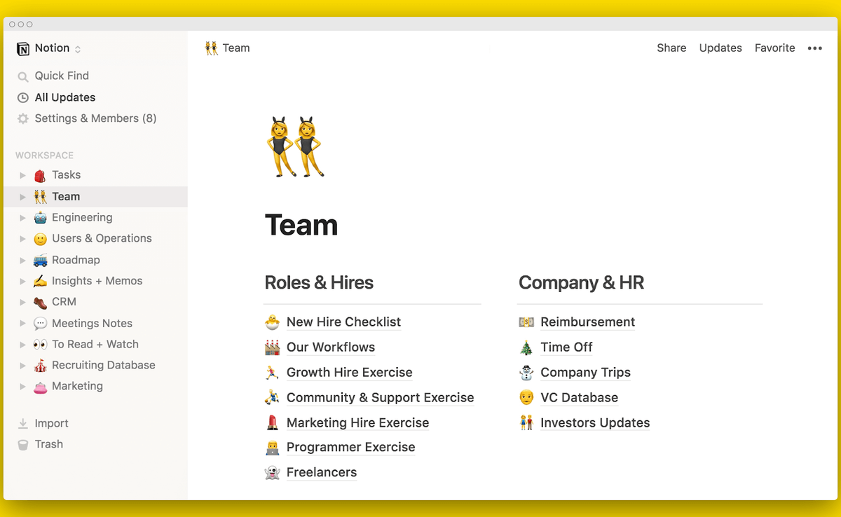Open Settings & Members (8)

(95, 118)
